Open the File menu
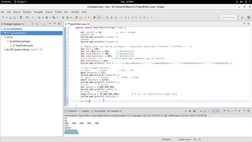Screen dimensions: 252x142 (x=3, y=12)
